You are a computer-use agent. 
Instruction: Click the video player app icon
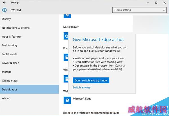pyautogui.click(x=66, y=79)
